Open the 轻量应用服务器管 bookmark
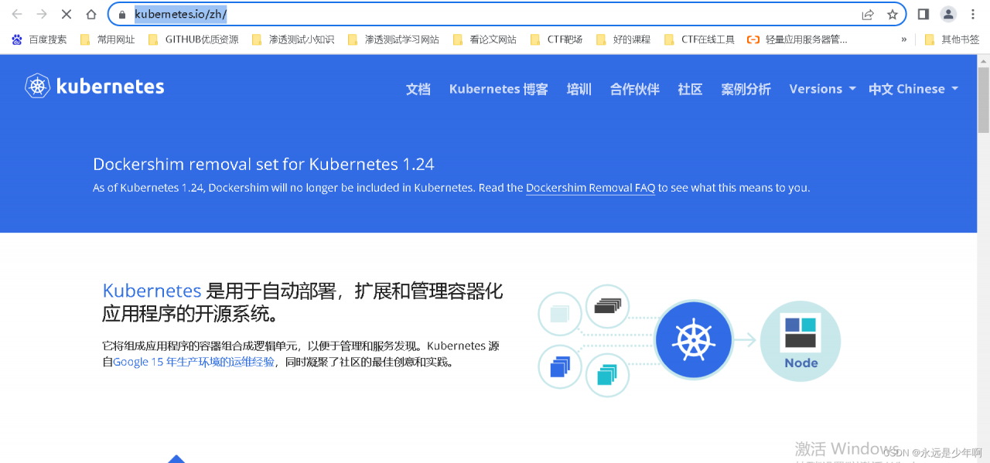 pos(797,39)
